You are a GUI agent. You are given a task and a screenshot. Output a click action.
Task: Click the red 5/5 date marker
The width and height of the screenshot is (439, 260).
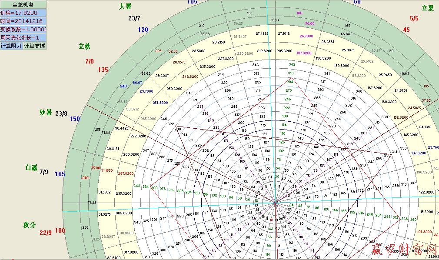click(x=414, y=18)
